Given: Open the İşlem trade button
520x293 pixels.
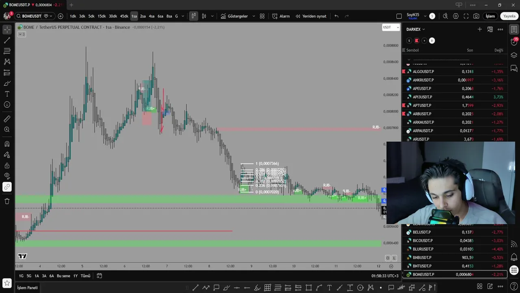Looking at the screenshot, I should click(490, 16).
